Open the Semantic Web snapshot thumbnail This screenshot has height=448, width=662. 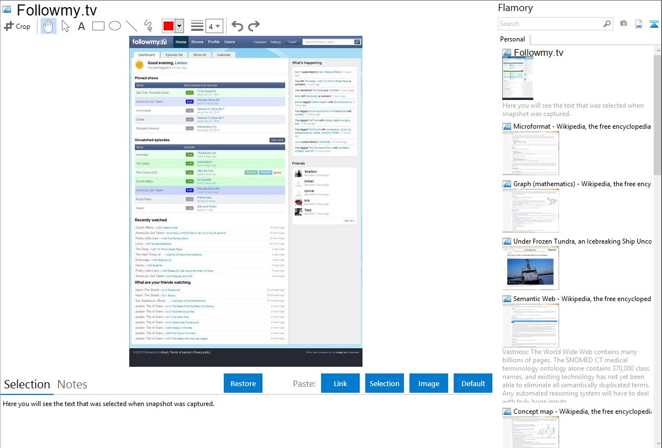click(530, 325)
